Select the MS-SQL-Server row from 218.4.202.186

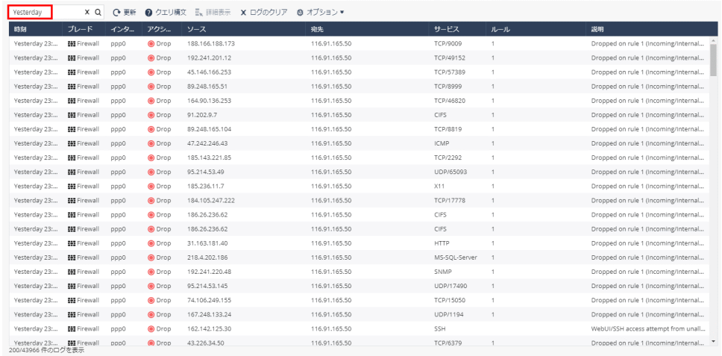(x=455, y=257)
